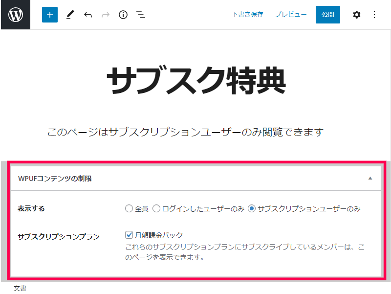Toggle the 月額課金パック checkbox

tap(129, 235)
